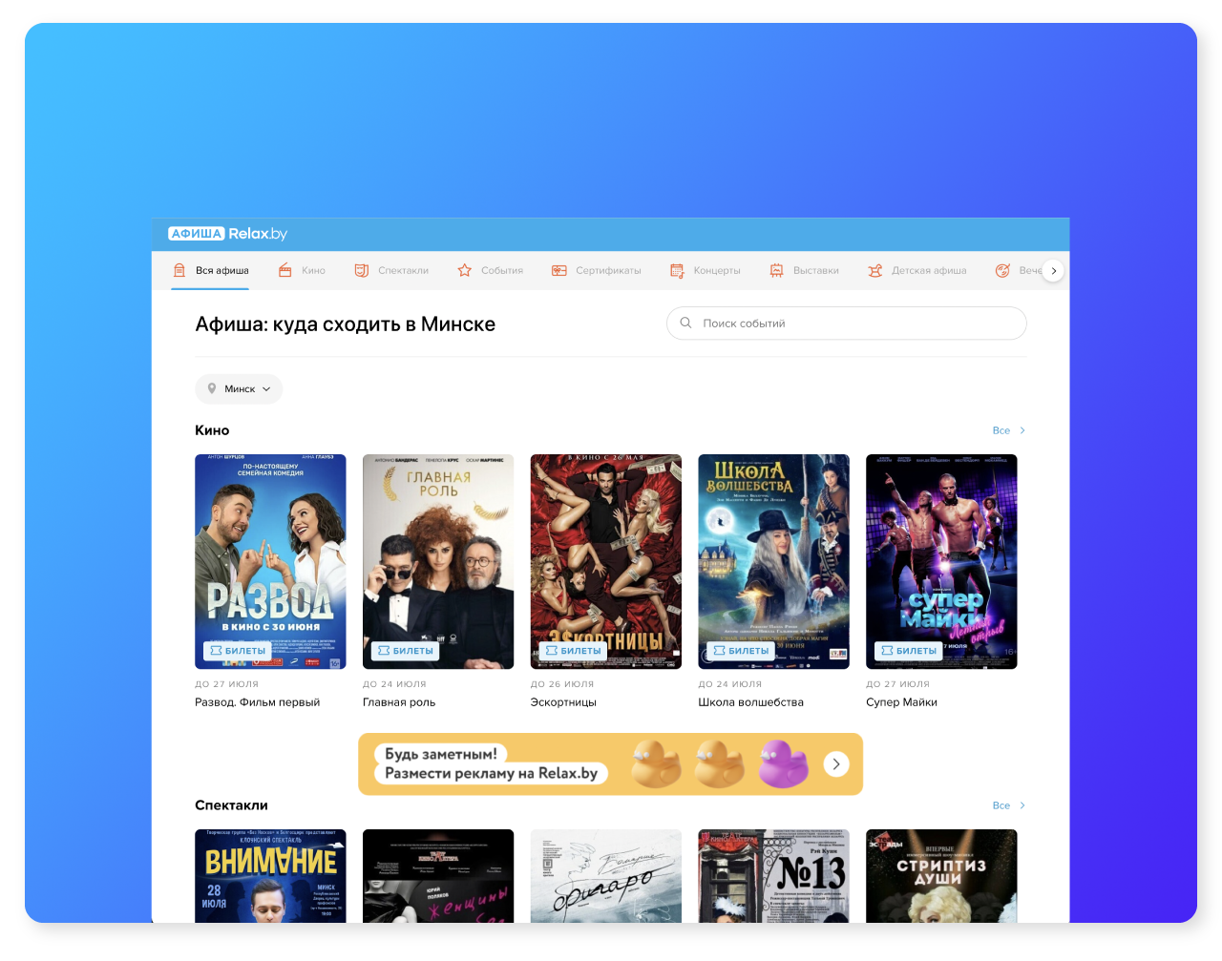Open the №13 show poster
Image resolution: width=1222 pixels, height=961 pixels.
(x=773, y=876)
